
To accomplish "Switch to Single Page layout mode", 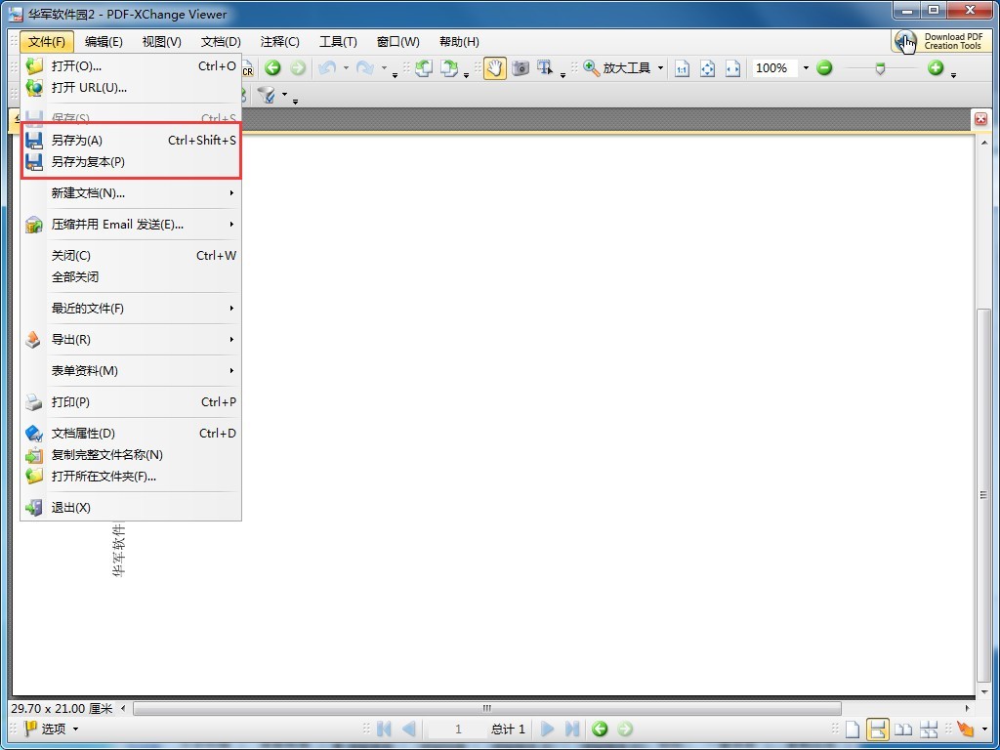I will click(x=853, y=729).
